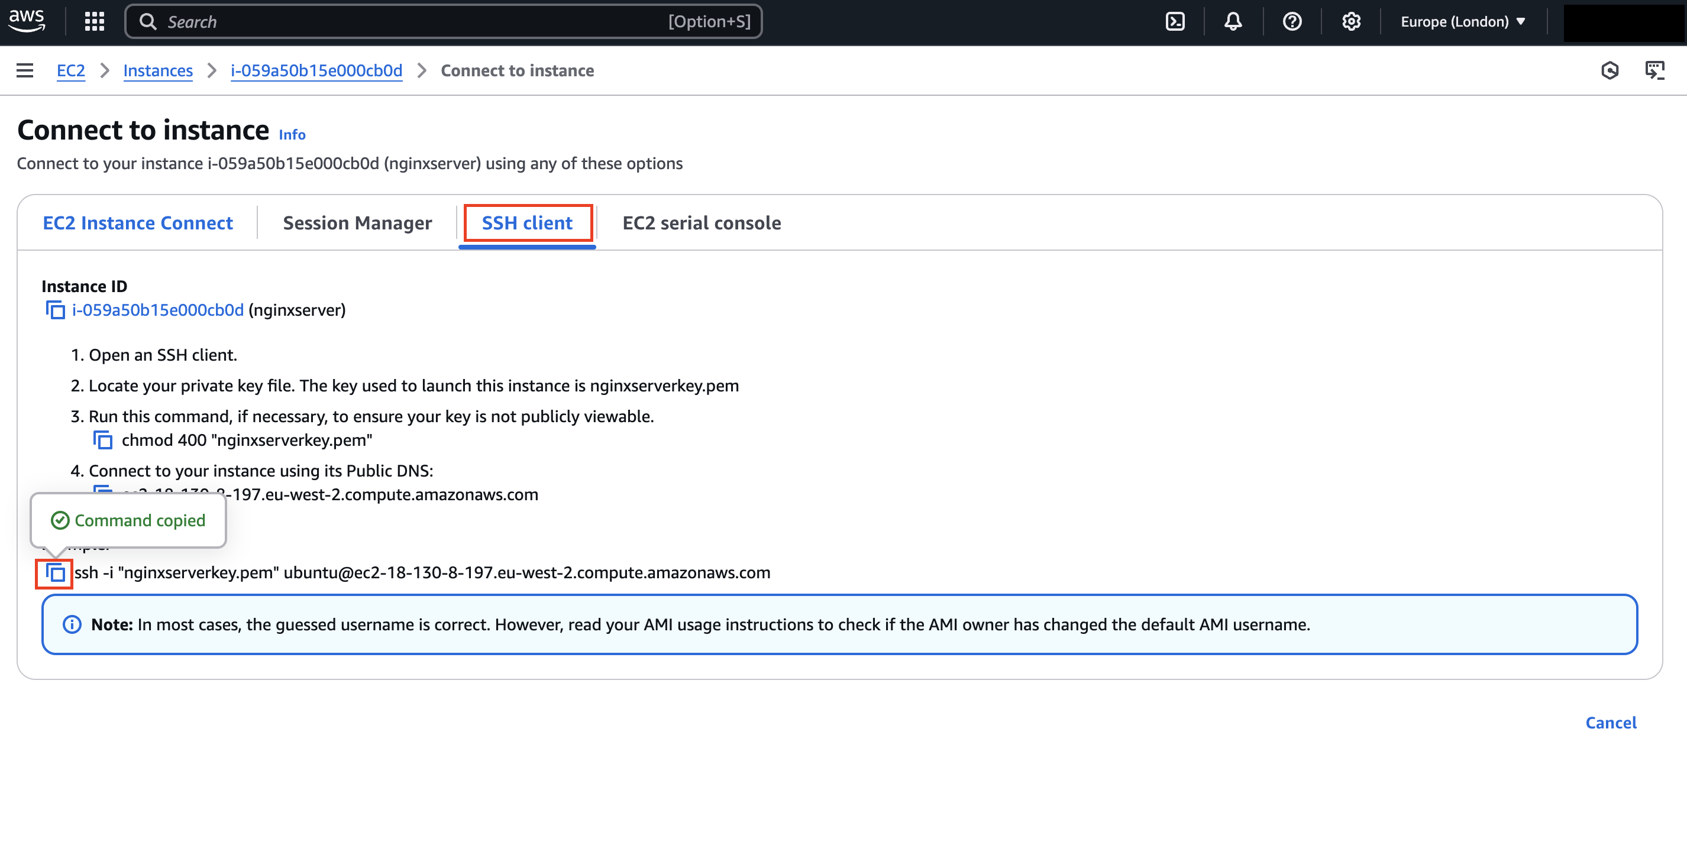Open the AWS services grid menu
The width and height of the screenshot is (1687, 868).
tap(95, 22)
